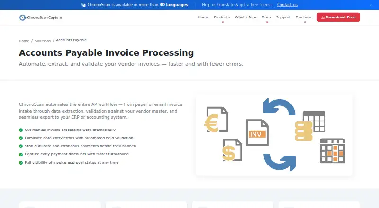Viewport: 379px width, 208px height.
Task: Click the subtitle about automating vendor invoices
Action: coord(131,64)
